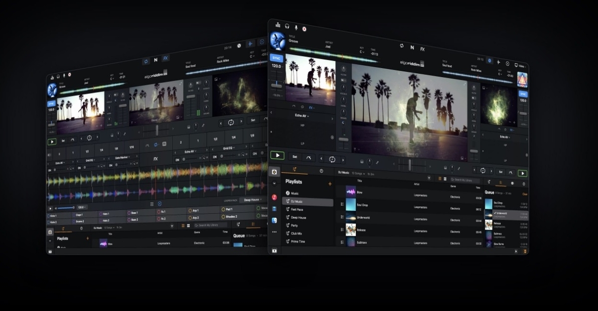Step loop longer with right arrow, right window left deck
The width and height of the screenshot is (598, 311).
point(342,160)
